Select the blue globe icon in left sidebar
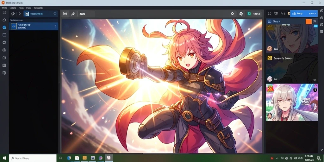This screenshot has height=162, width=324. tap(4, 27)
